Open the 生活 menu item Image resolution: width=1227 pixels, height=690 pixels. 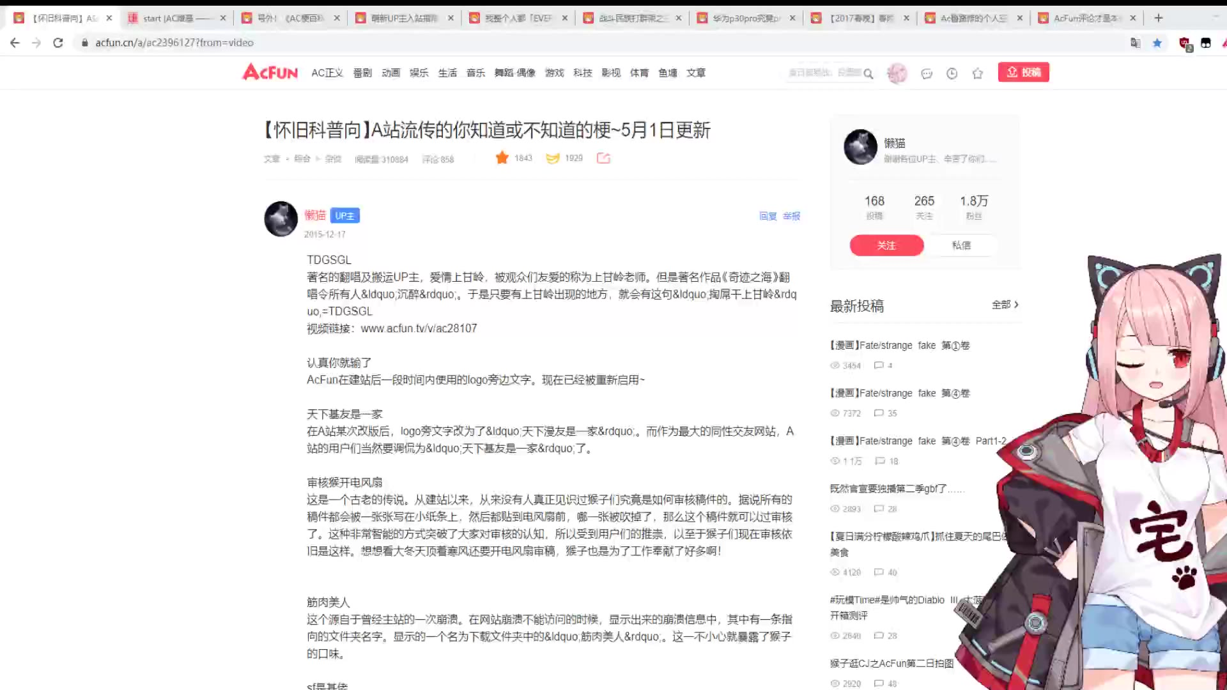tap(447, 73)
